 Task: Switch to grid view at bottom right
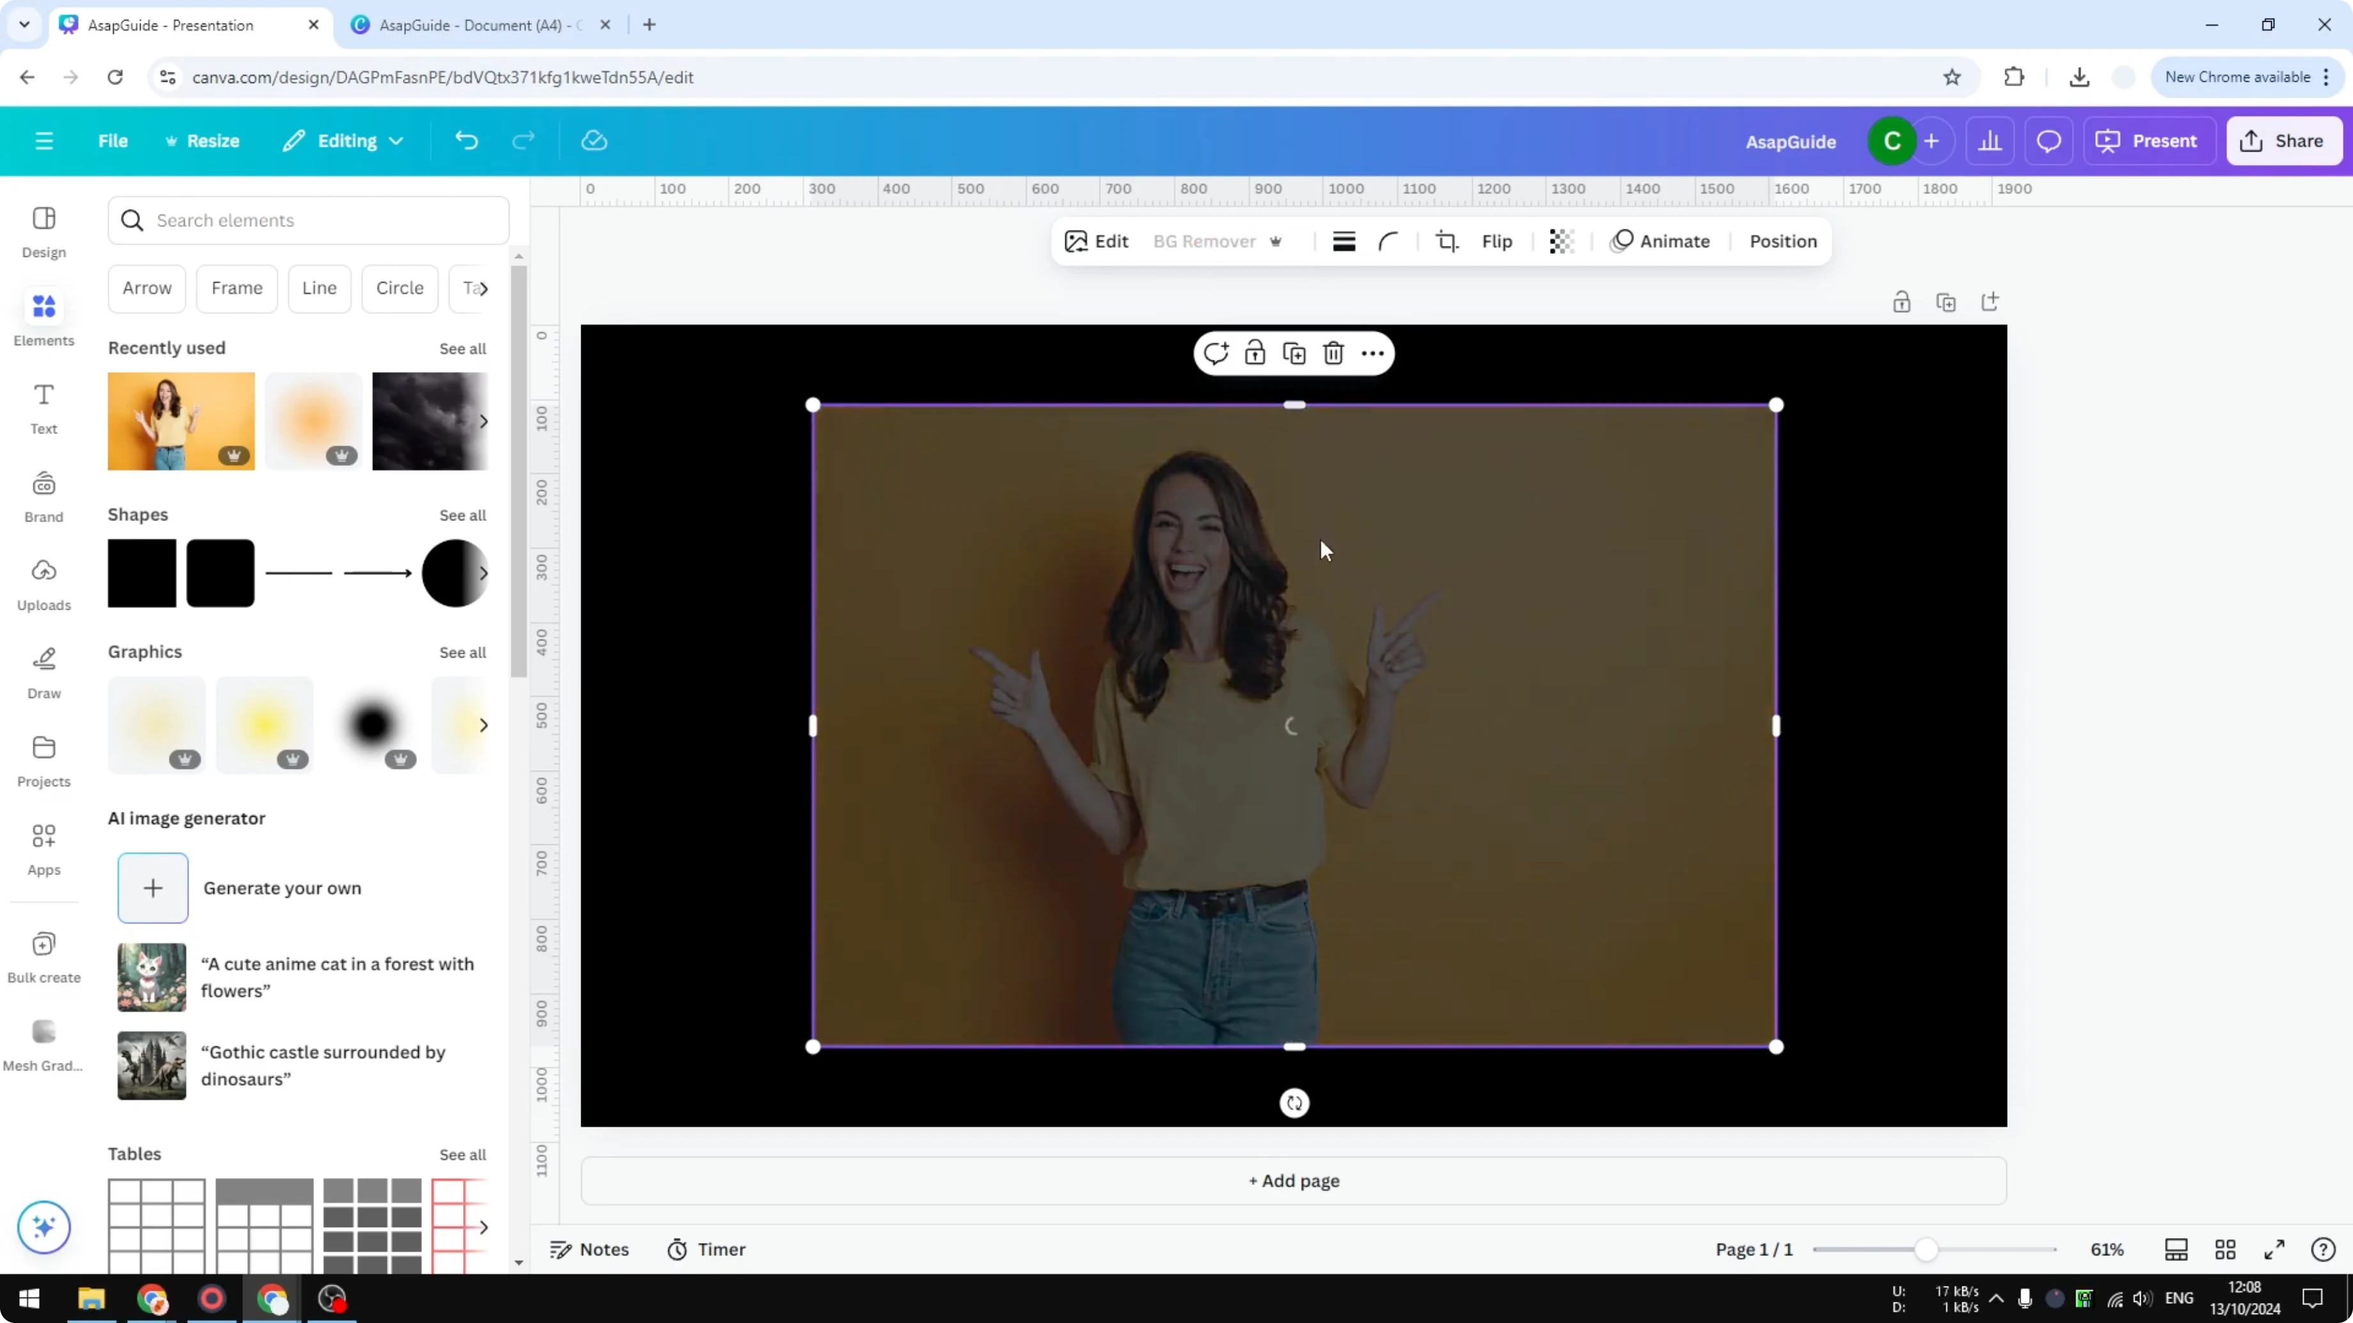click(2226, 1250)
